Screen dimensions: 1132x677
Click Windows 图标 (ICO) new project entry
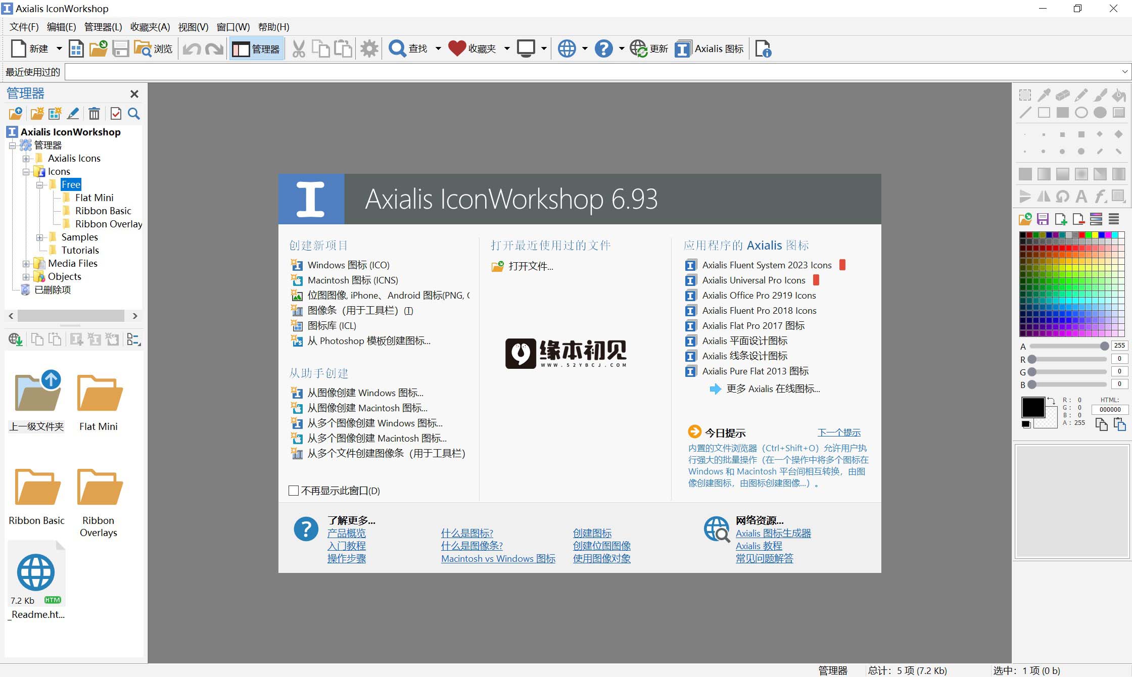[340, 265]
